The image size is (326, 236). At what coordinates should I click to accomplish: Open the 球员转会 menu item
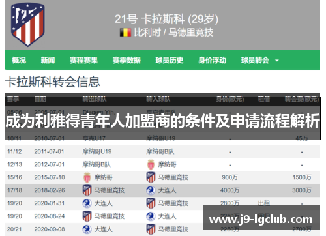pyautogui.click(x=255, y=60)
